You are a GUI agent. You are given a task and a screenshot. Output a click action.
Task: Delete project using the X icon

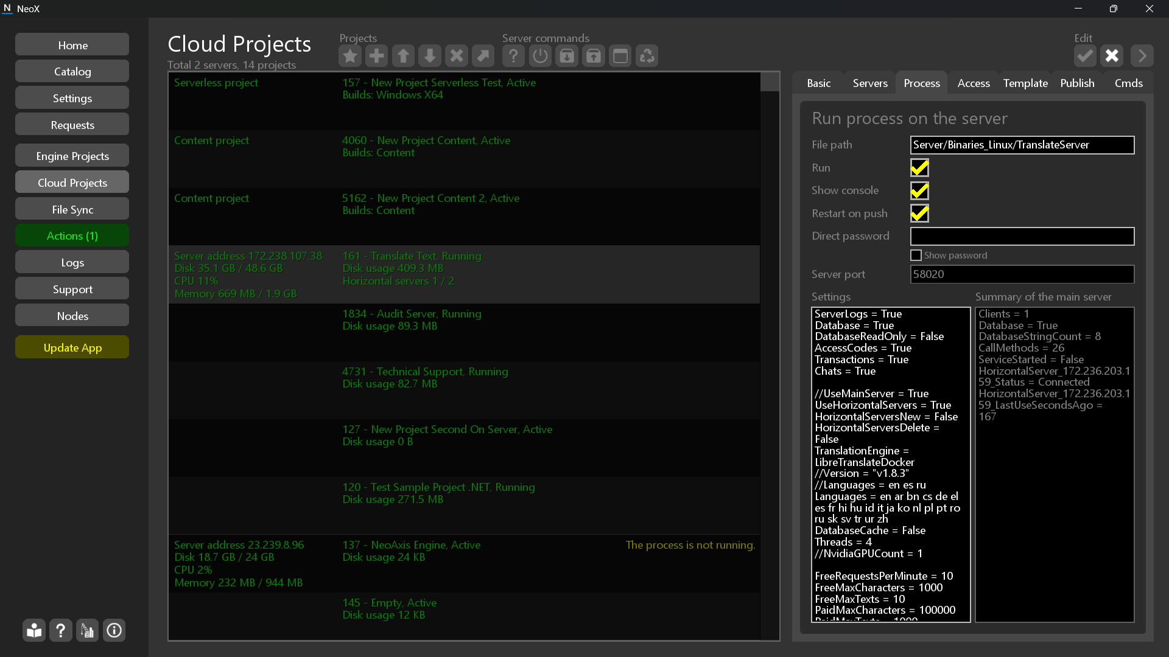point(457,55)
